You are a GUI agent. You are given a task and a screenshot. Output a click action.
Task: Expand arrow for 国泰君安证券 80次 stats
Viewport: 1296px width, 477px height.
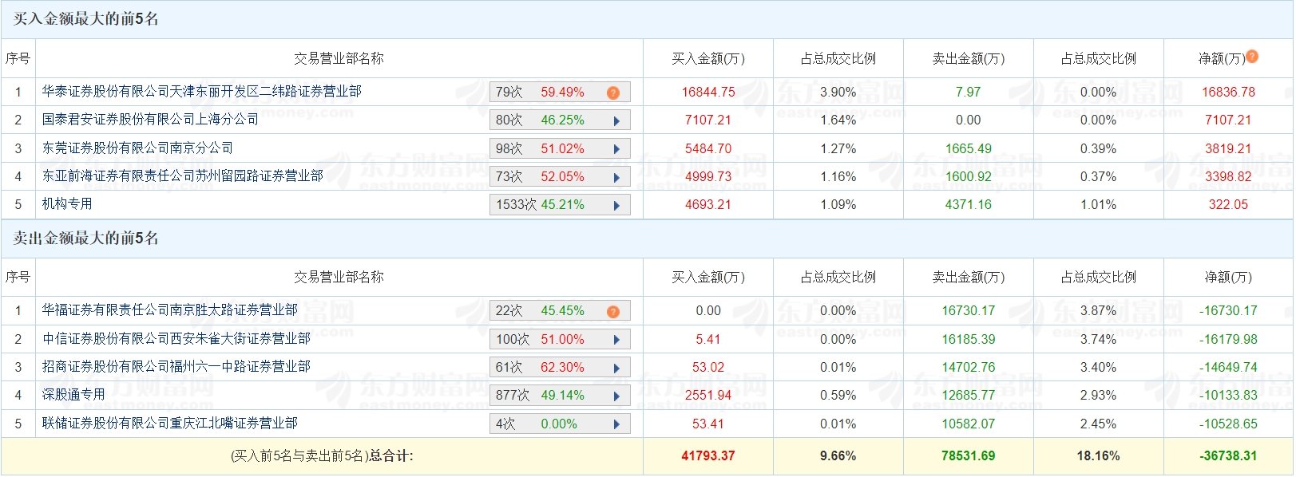coord(616,121)
